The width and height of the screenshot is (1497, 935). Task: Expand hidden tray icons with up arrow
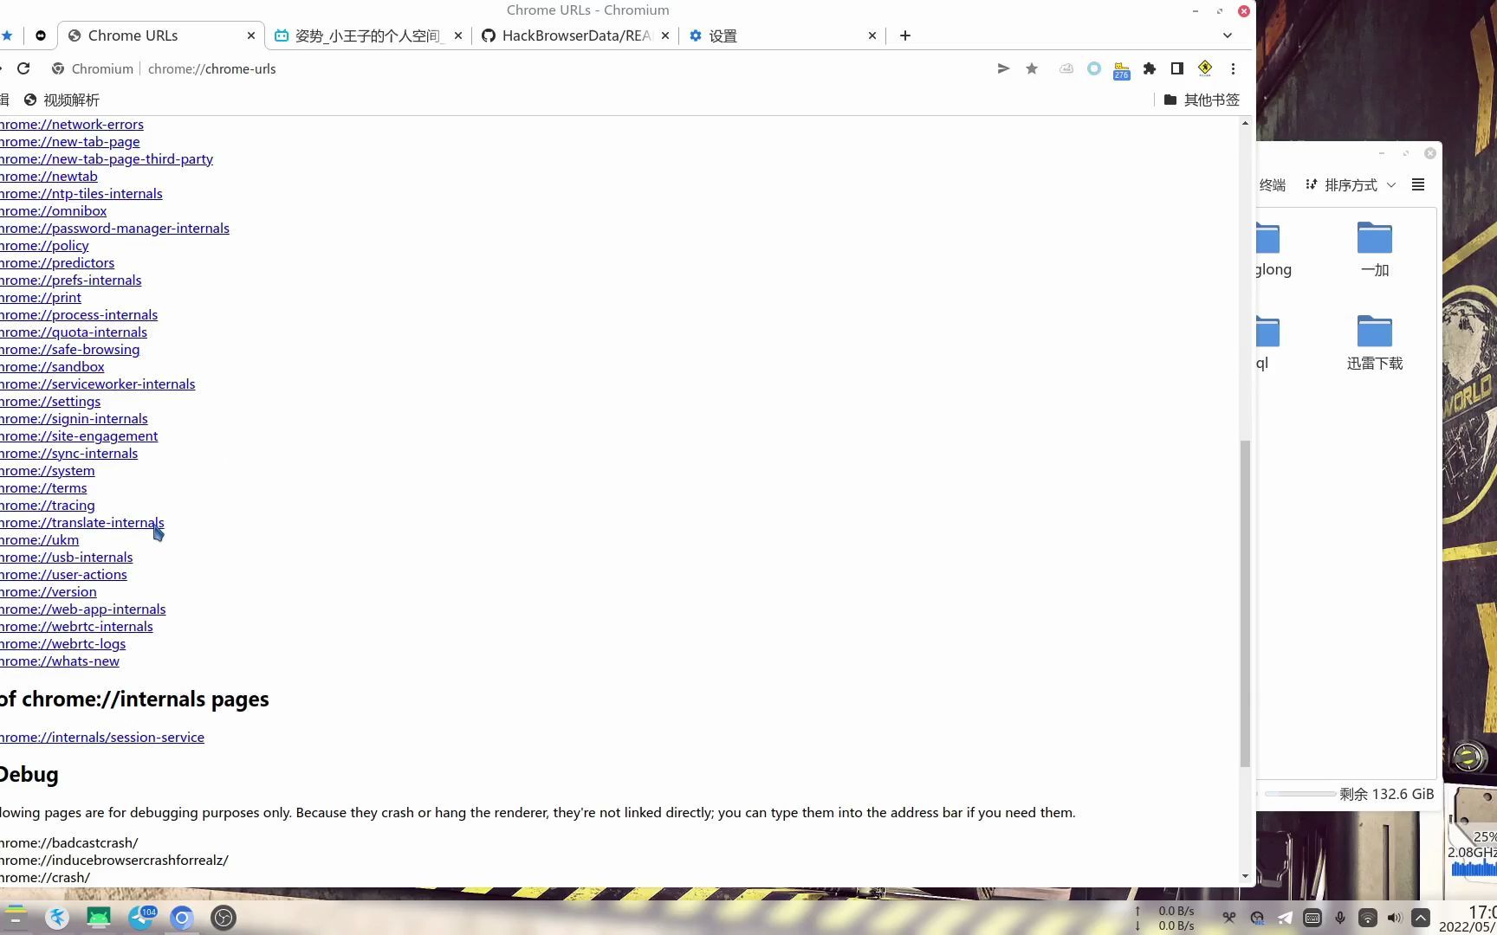pos(1421,918)
